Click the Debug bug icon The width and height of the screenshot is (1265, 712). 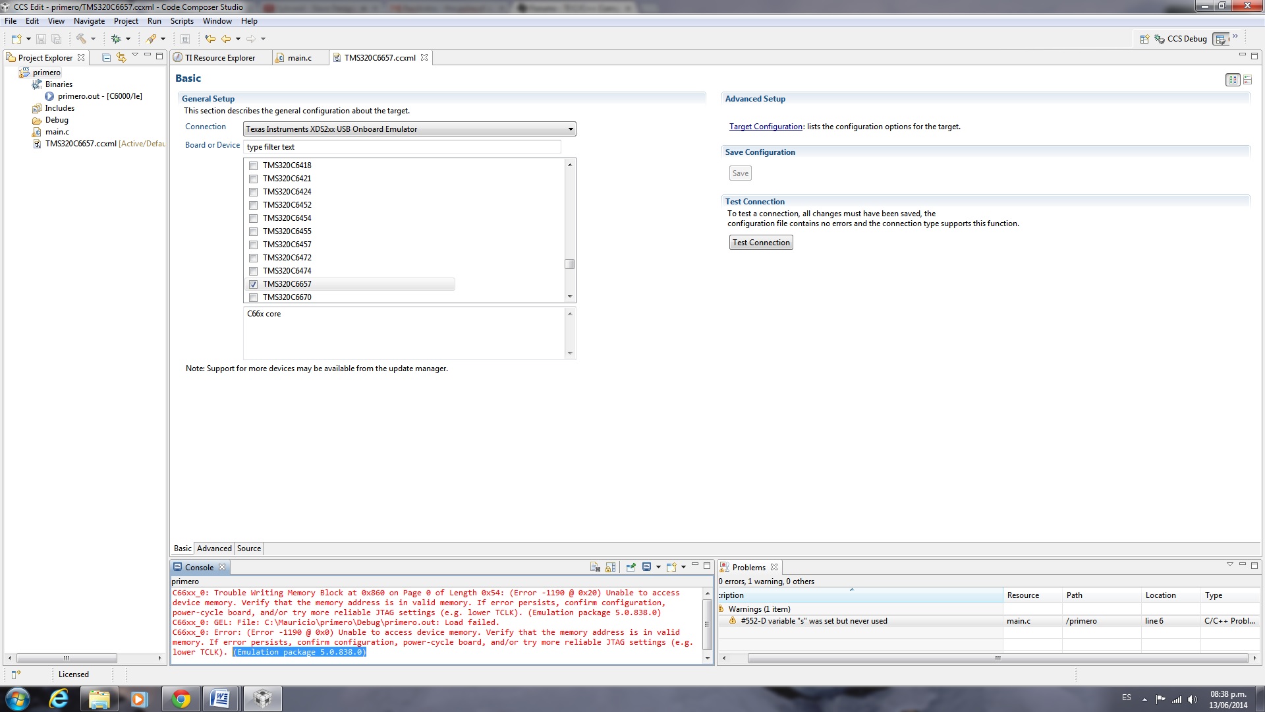tap(116, 39)
